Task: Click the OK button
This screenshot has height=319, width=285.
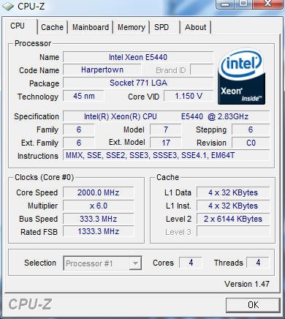Action: 253,305
